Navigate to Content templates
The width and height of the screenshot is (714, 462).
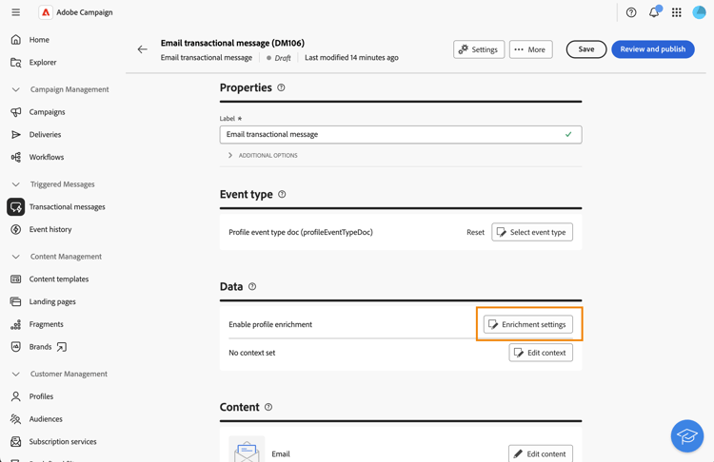58,279
